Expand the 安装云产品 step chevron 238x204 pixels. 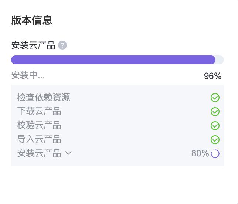tap(68, 153)
